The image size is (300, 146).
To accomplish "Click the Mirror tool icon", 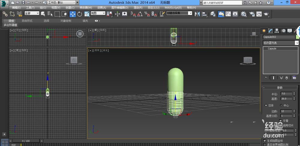I will (x=197, y=14).
